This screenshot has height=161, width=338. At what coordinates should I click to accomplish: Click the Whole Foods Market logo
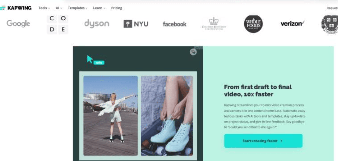[x=253, y=24]
